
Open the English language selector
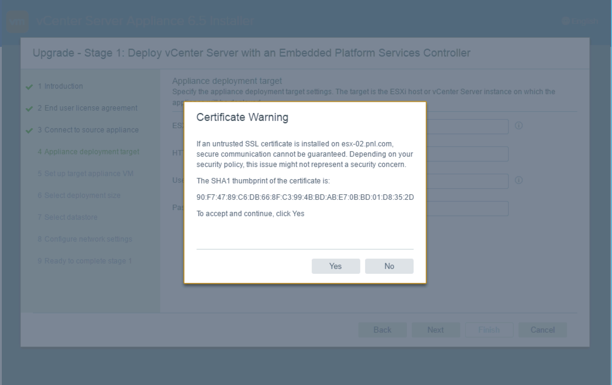[x=580, y=21]
